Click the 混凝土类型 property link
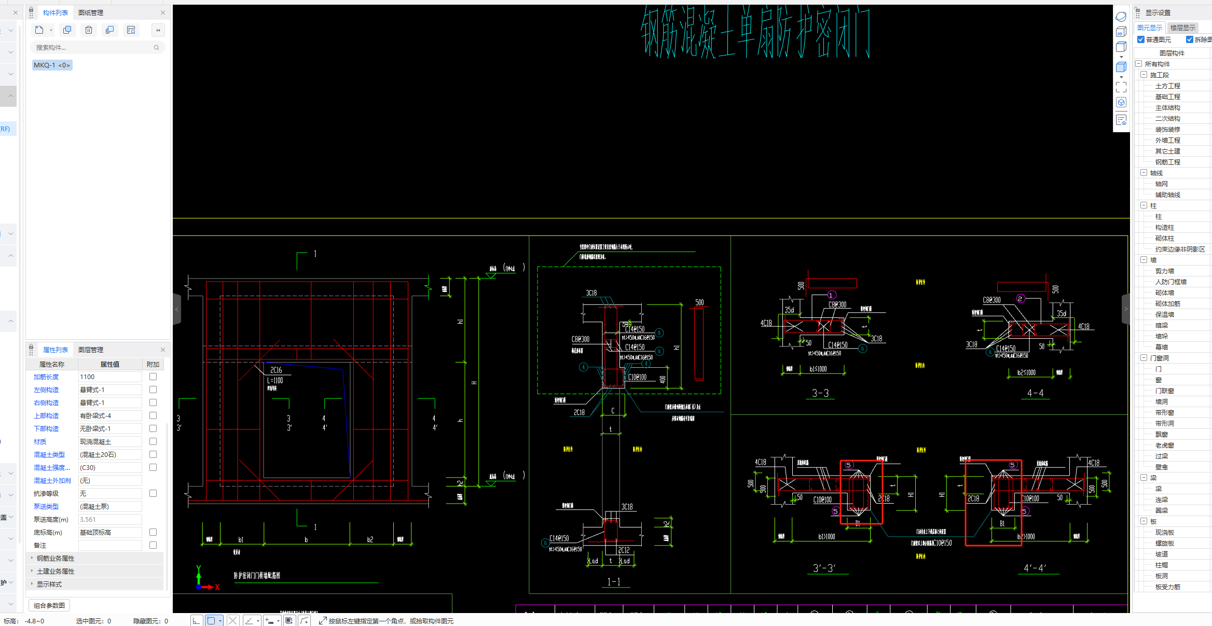 49,455
